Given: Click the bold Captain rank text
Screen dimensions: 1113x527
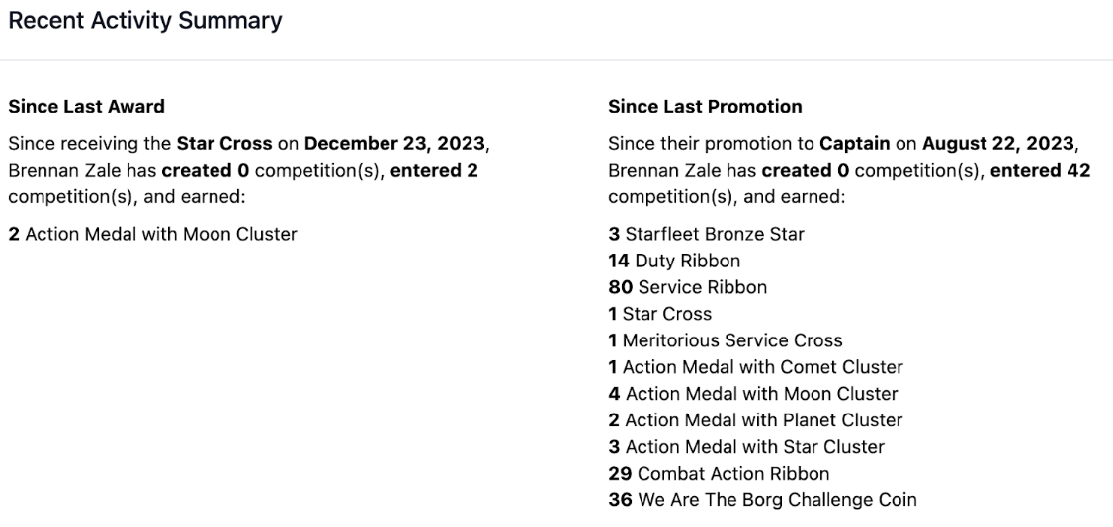Looking at the screenshot, I should tap(856, 144).
